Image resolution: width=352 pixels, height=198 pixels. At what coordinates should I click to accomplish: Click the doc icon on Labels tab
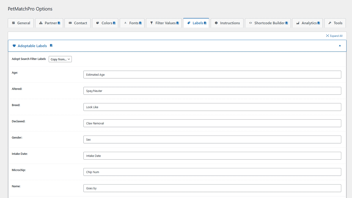point(205,23)
